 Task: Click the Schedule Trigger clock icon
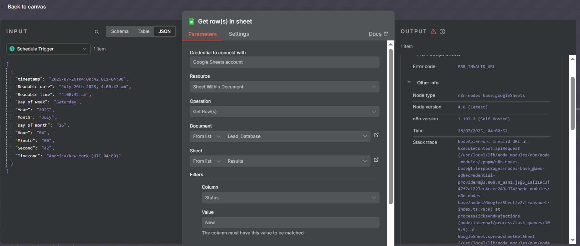point(12,49)
